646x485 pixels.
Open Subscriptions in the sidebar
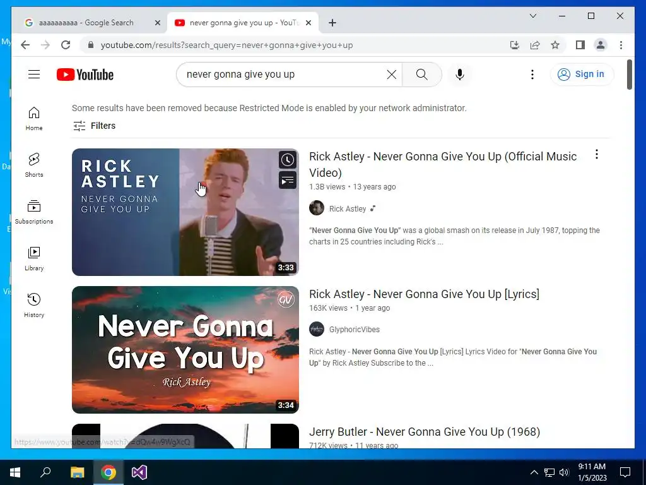pos(34,212)
